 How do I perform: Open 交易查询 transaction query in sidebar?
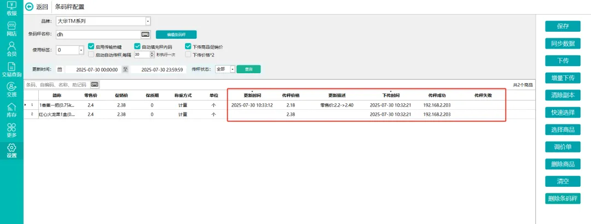(11, 69)
